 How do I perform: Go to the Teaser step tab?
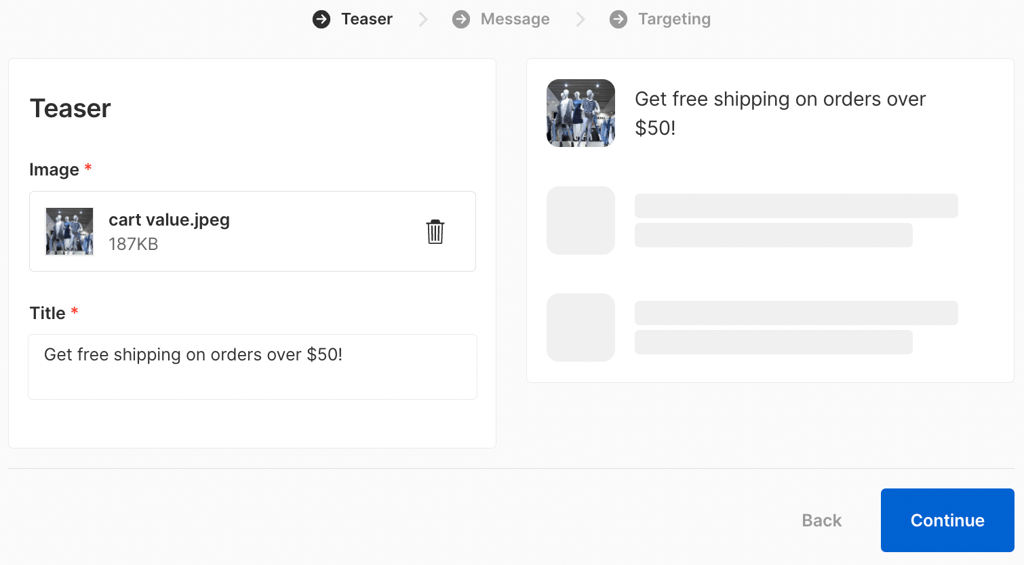(x=366, y=19)
